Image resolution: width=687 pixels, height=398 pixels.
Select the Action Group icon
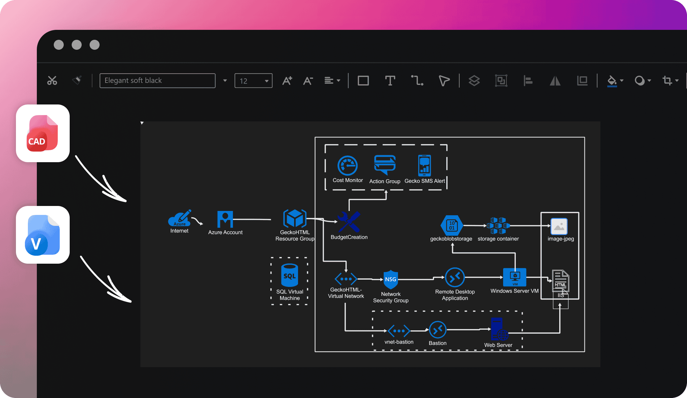click(385, 165)
